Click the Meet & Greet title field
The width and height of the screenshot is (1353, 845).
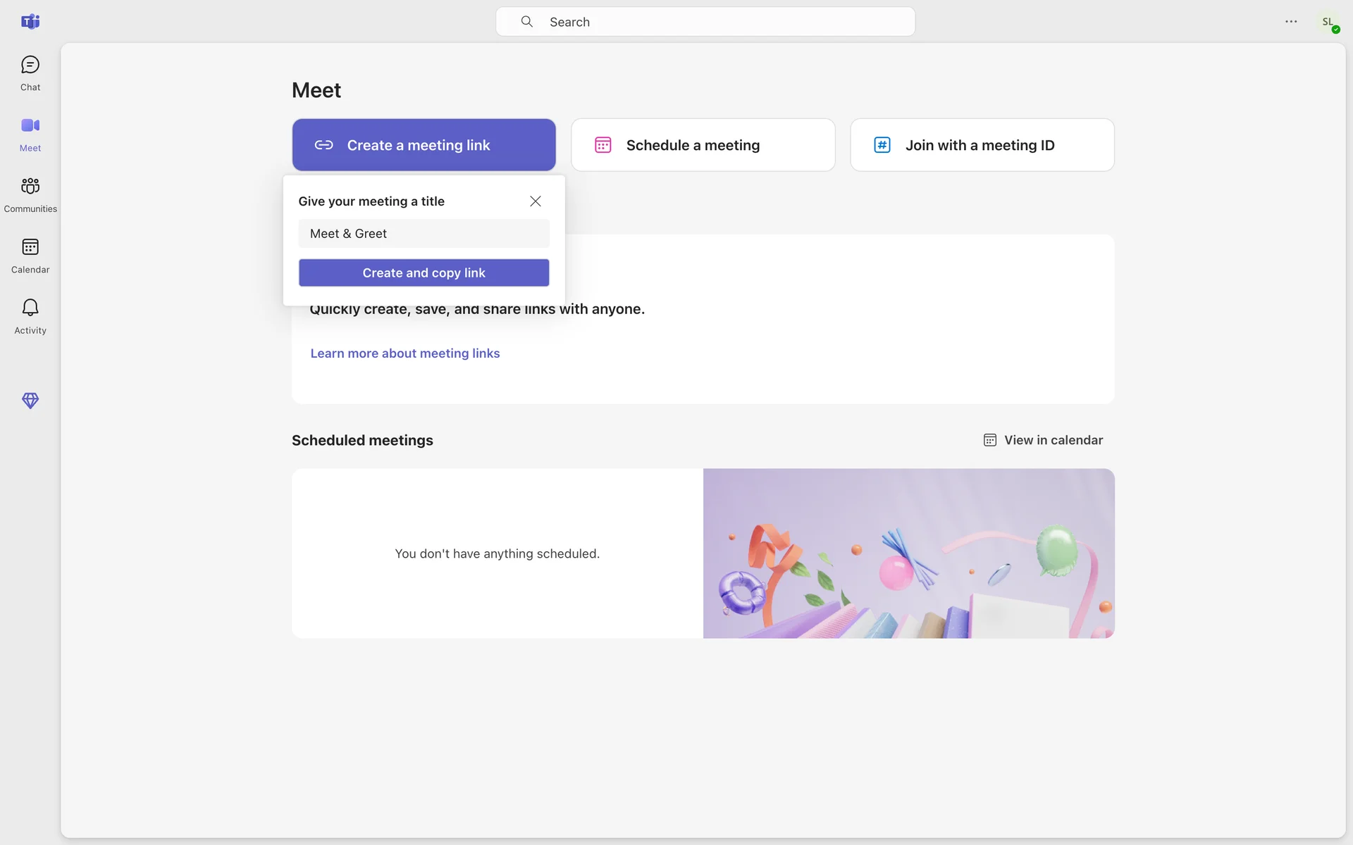(x=424, y=234)
